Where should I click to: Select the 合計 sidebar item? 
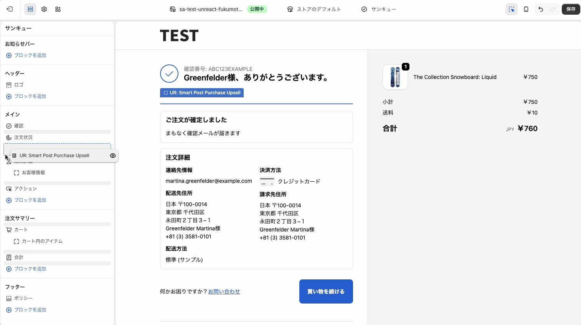[58, 258]
